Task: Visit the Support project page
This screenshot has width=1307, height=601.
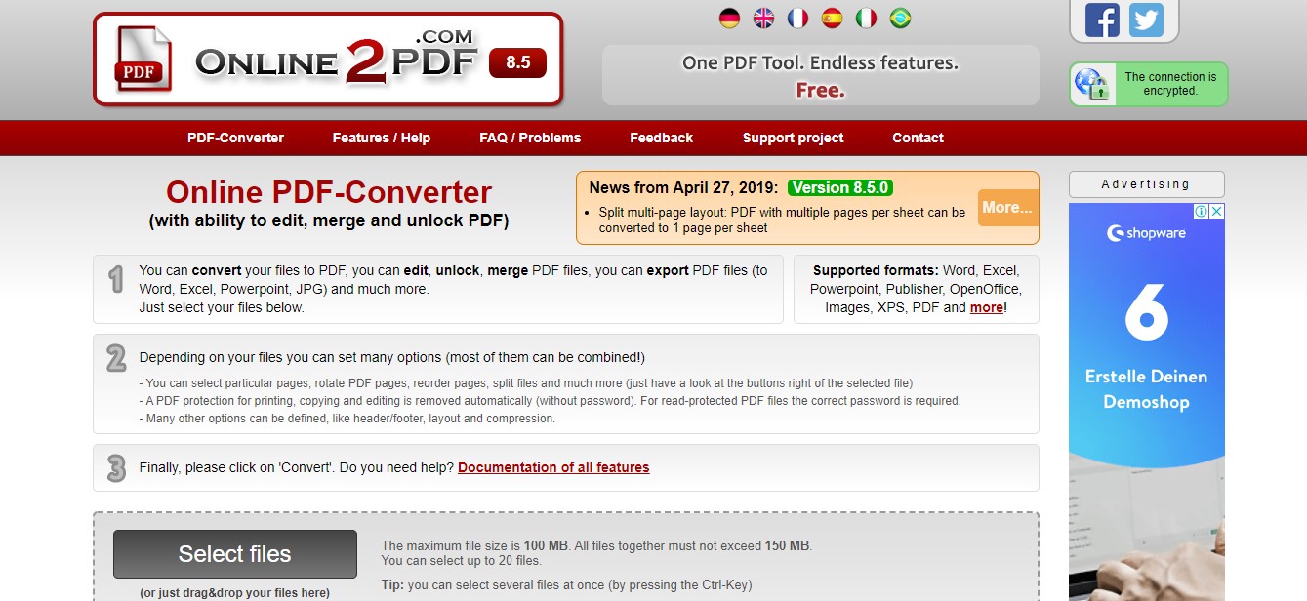Action: [793, 138]
